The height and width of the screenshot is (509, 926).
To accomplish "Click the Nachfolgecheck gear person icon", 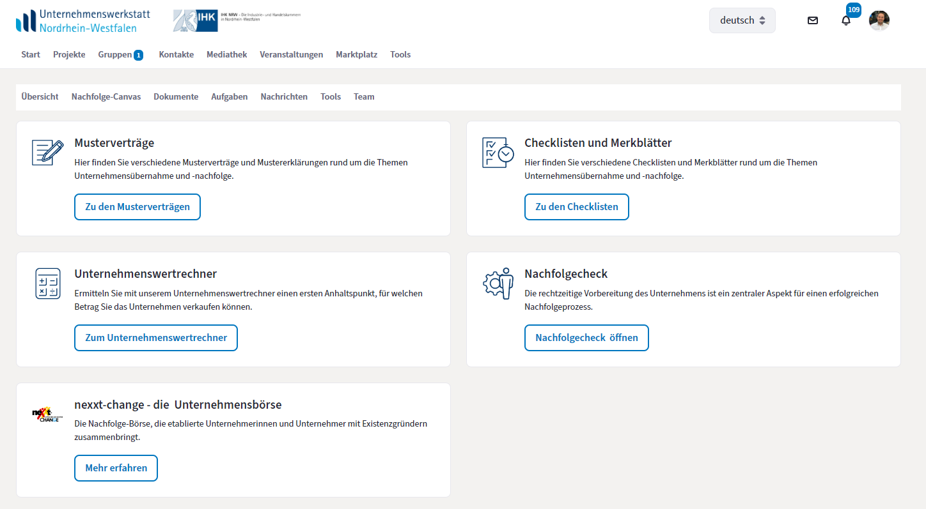I will (498, 284).
